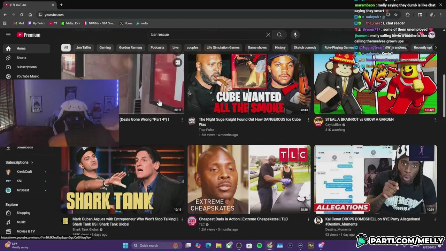Image resolution: width=446 pixels, height=251 pixels.
Task: Select the Gordon Ramsay filter chip
Action: (x=131, y=47)
